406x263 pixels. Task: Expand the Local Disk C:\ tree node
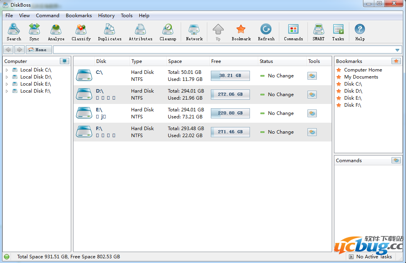(7, 70)
